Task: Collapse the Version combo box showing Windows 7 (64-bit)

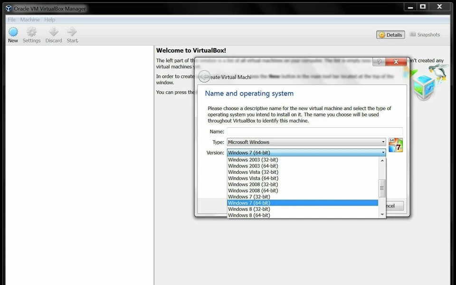Action: 306,152
